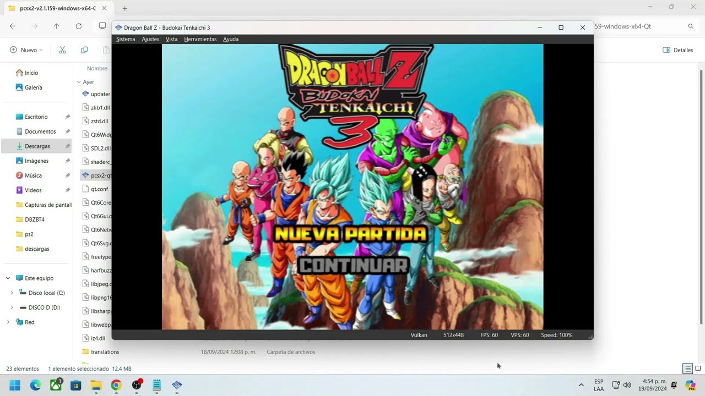This screenshot has height=396, width=705.
Task: Toggle the Detalles pane button
Action: coord(678,50)
